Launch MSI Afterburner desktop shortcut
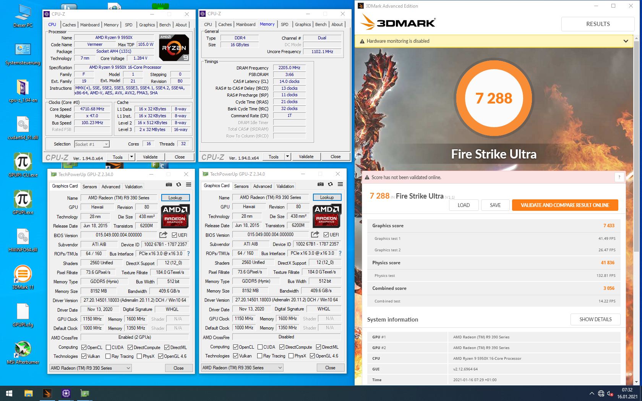This screenshot has width=642, height=401. 23,352
